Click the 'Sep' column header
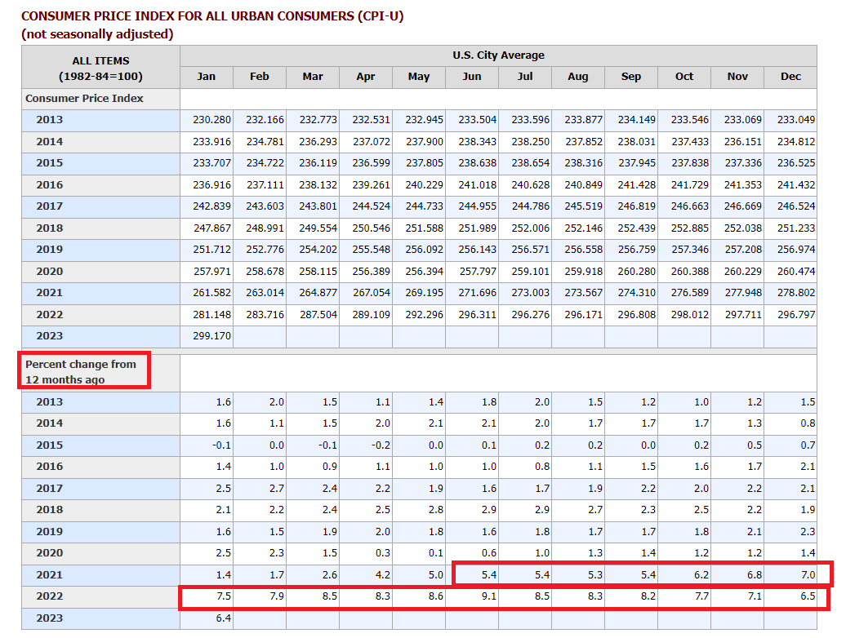846x638 pixels. click(630, 77)
